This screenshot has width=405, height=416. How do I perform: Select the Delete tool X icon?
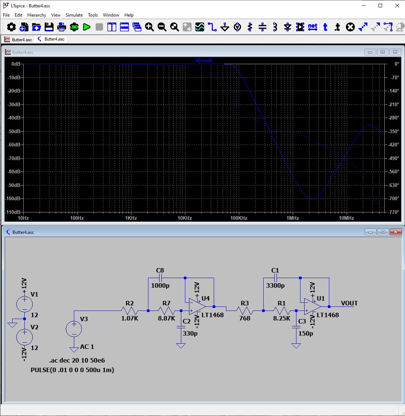coord(350,27)
